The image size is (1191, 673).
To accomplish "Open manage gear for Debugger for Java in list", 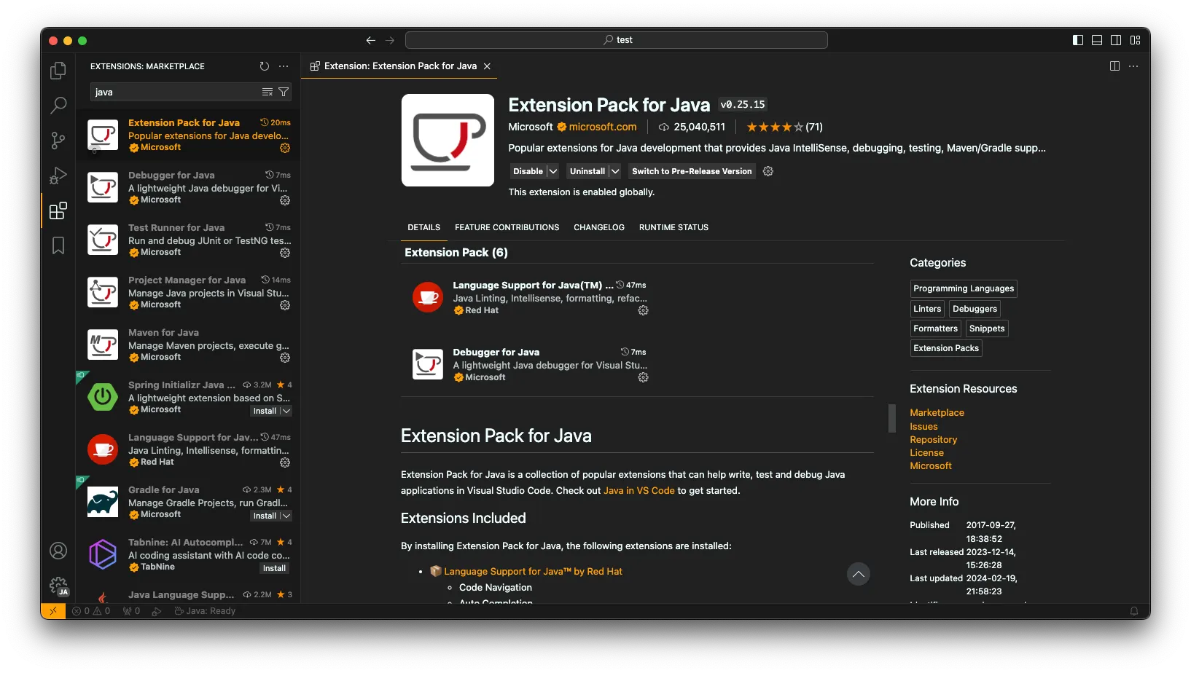I will 285,200.
